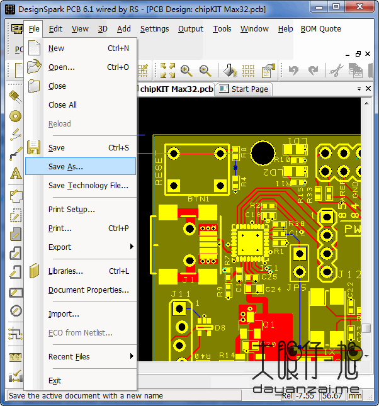The height and width of the screenshot is (406, 379).
Task: Select the Add Rectangle tool icon
Action: 16,293
